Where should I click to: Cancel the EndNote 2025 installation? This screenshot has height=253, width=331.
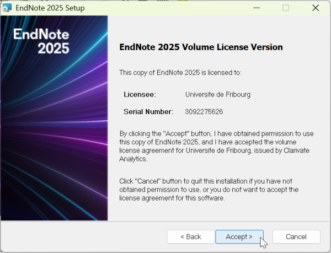[296, 237]
